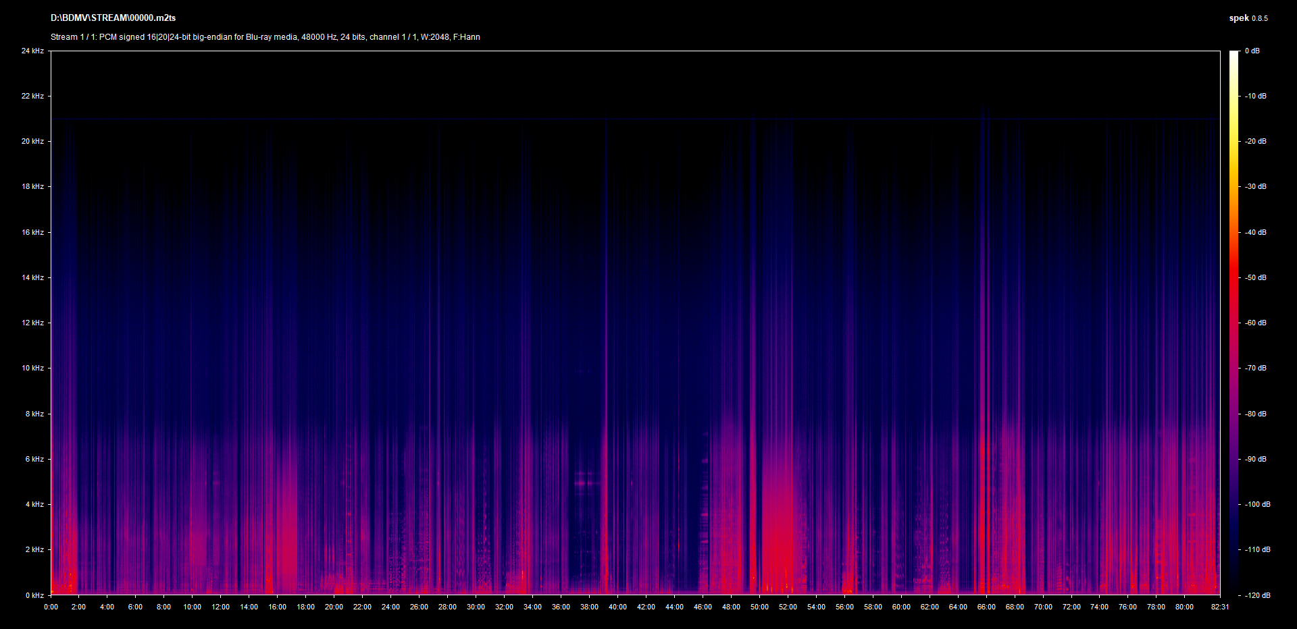Click the -20 dB scale label
The width and height of the screenshot is (1297, 629).
(1255, 141)
